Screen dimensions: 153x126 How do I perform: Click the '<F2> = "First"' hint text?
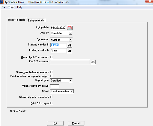[18, 111]
